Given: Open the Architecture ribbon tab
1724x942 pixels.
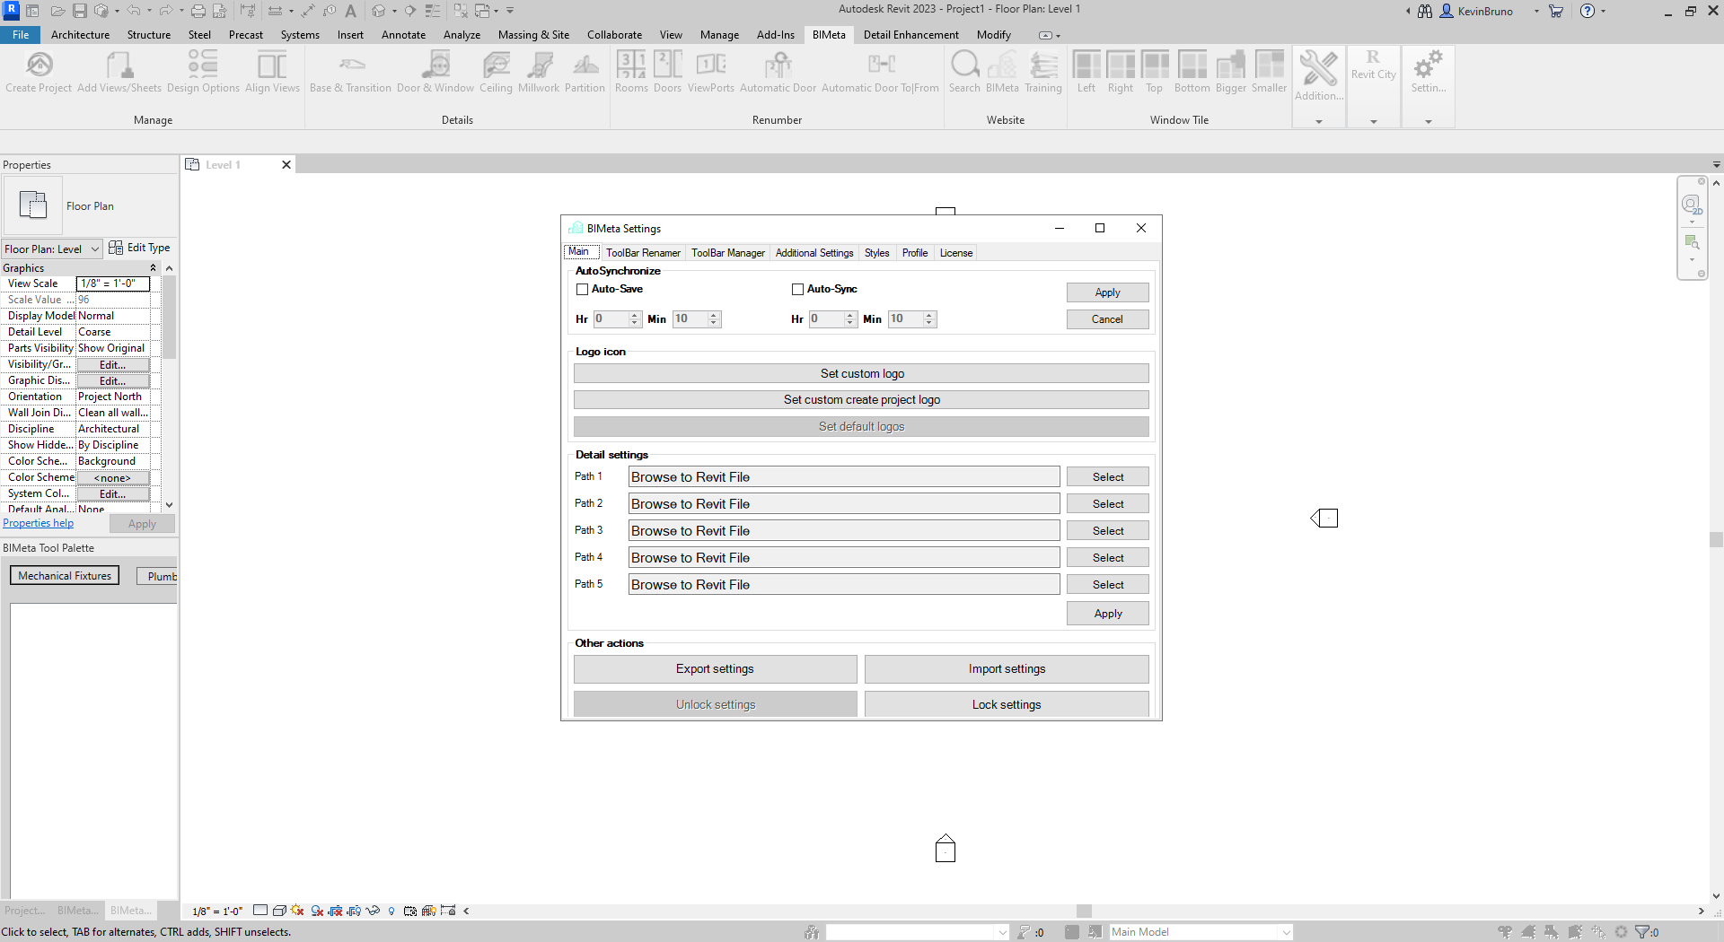Looking at the screenshot, I should point(80,35).
